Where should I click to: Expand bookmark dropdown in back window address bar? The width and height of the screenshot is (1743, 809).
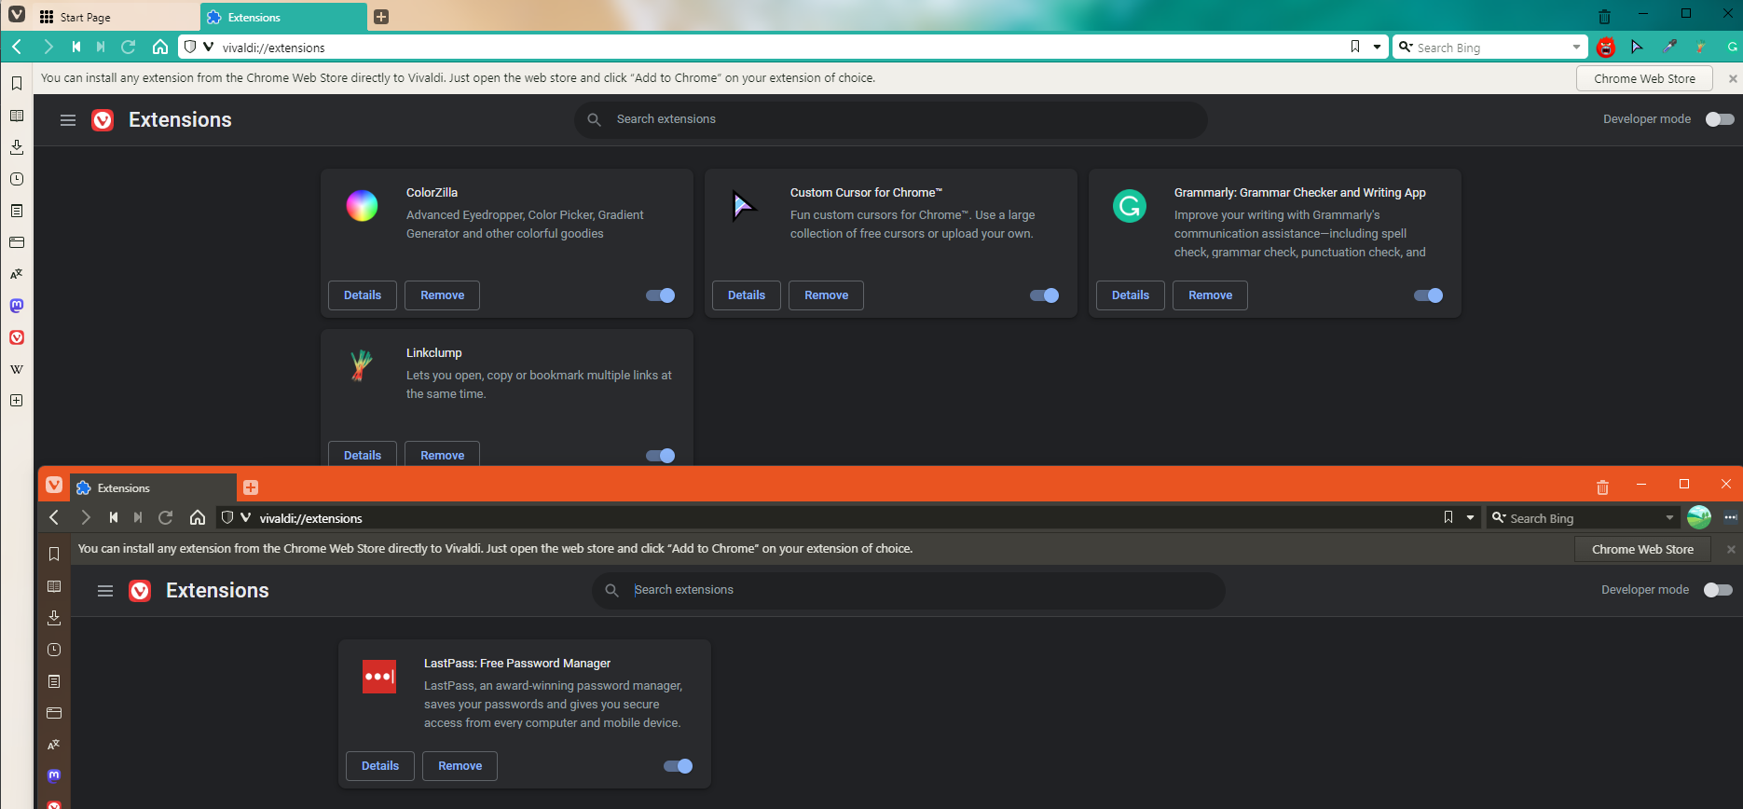click(1377, 47)
